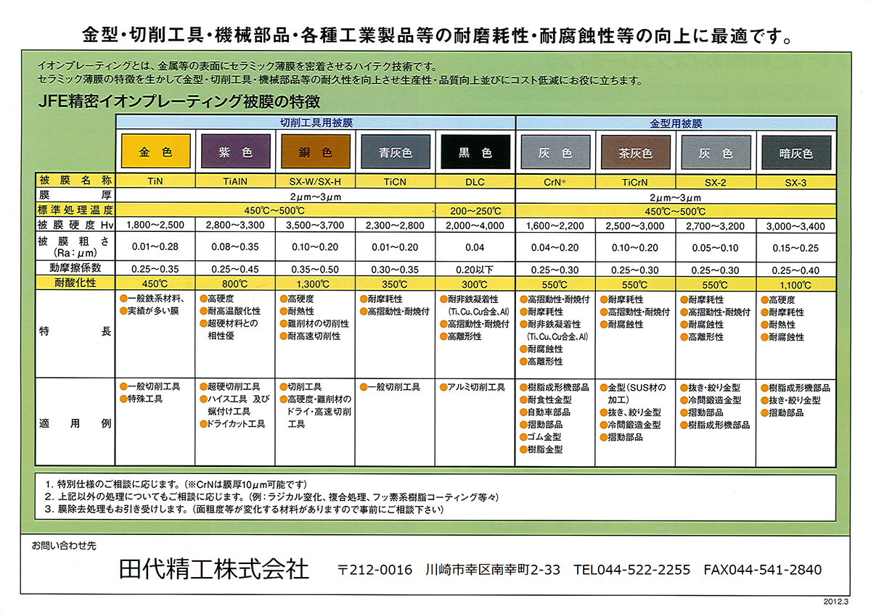Viewport: 871px width, 614px height.
Task: Select the 茶灰色 swatch above TiCrN
Action: click(x=635, y=153)
